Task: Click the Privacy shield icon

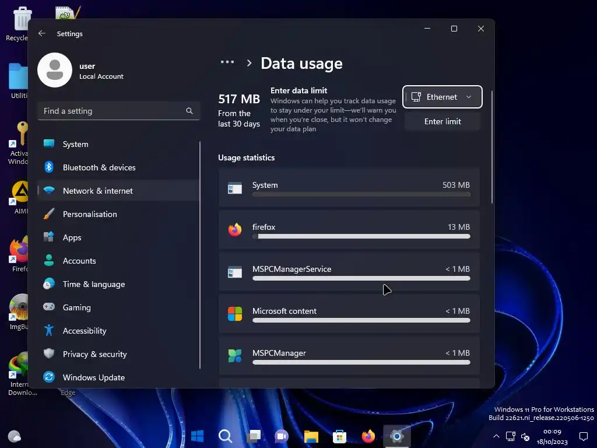Action: tap(49, 353)
